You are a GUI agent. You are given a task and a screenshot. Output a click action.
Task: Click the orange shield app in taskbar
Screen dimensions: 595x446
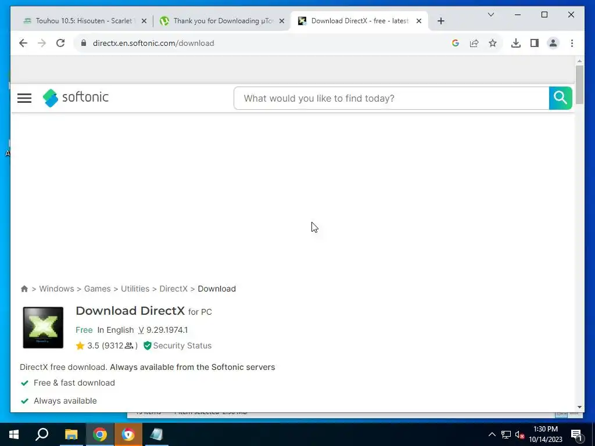[x=128, y=434]
